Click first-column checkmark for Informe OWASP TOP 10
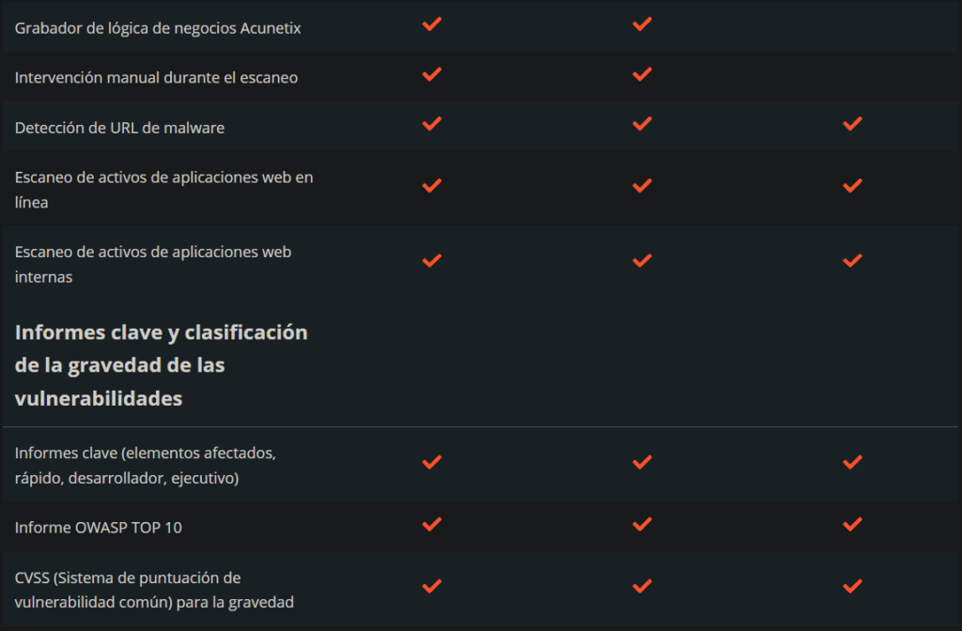The image size is (962, 631). [432, 524]
